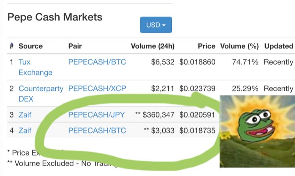Sort by Updated column header

(279, 46)
